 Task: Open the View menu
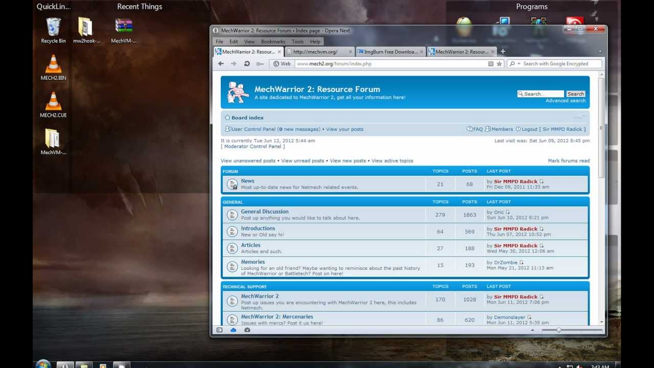tap(249, 41)
